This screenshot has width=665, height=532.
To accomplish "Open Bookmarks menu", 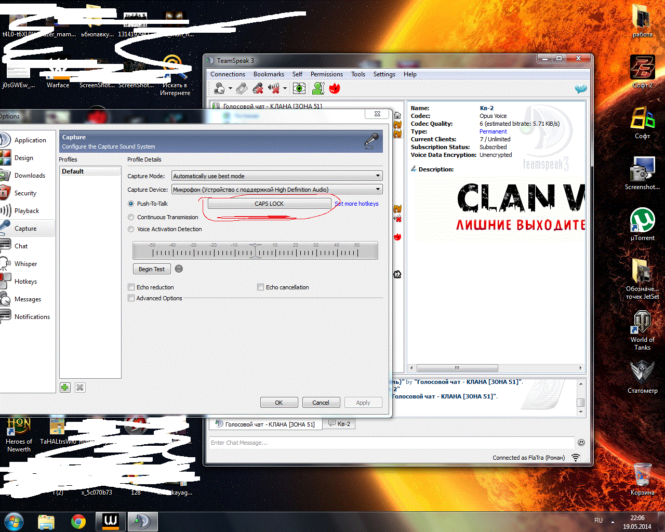I will pyautogui.click(x=269, y=74).
